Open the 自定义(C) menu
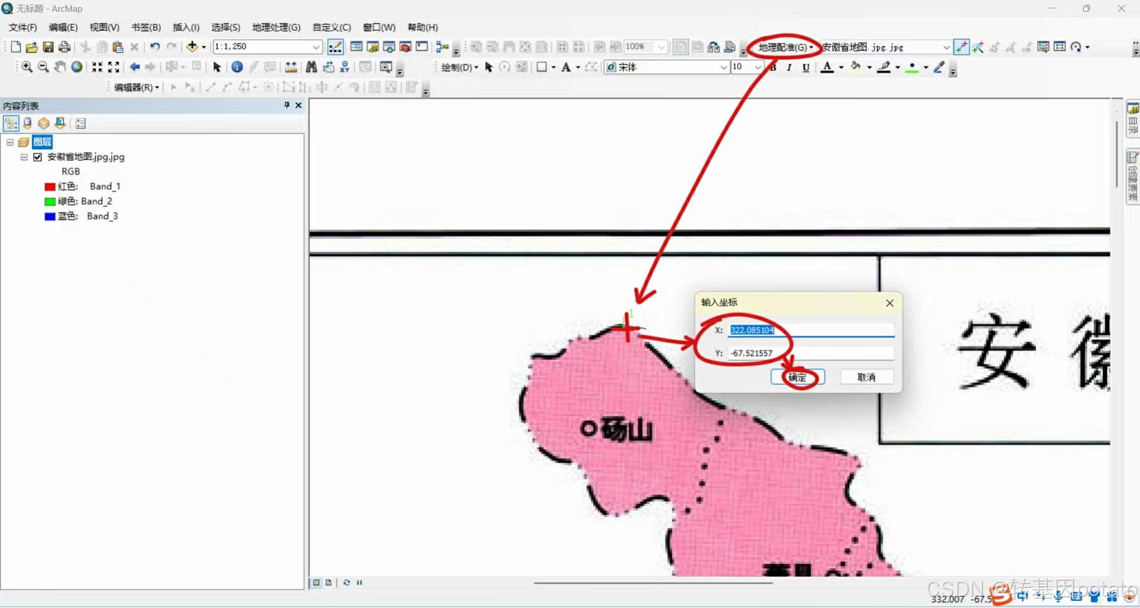1140x608 pixels. point(332,27)
